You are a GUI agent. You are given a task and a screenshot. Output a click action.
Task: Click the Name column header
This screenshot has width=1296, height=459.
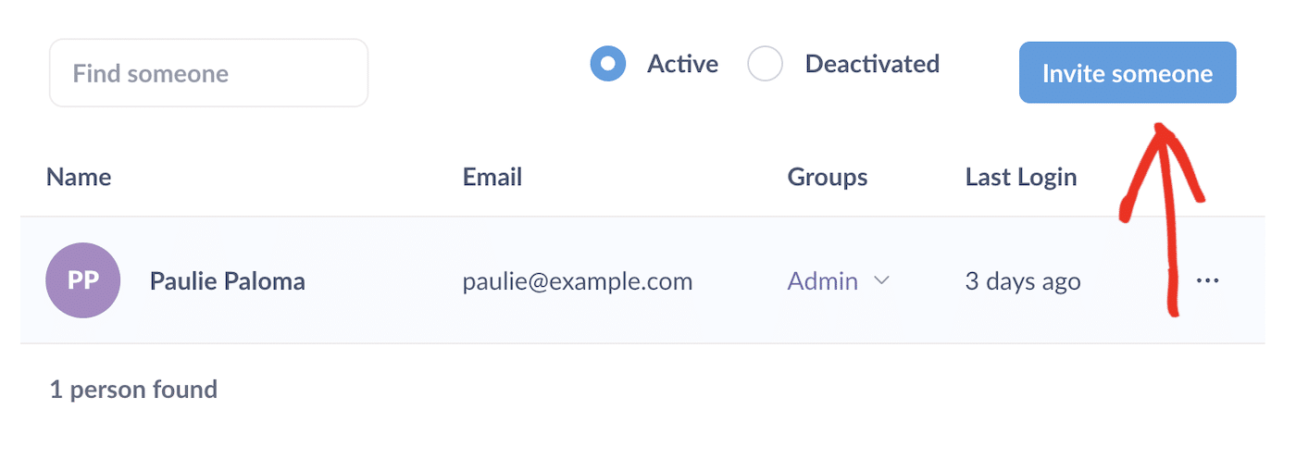(x=79, y=177)
